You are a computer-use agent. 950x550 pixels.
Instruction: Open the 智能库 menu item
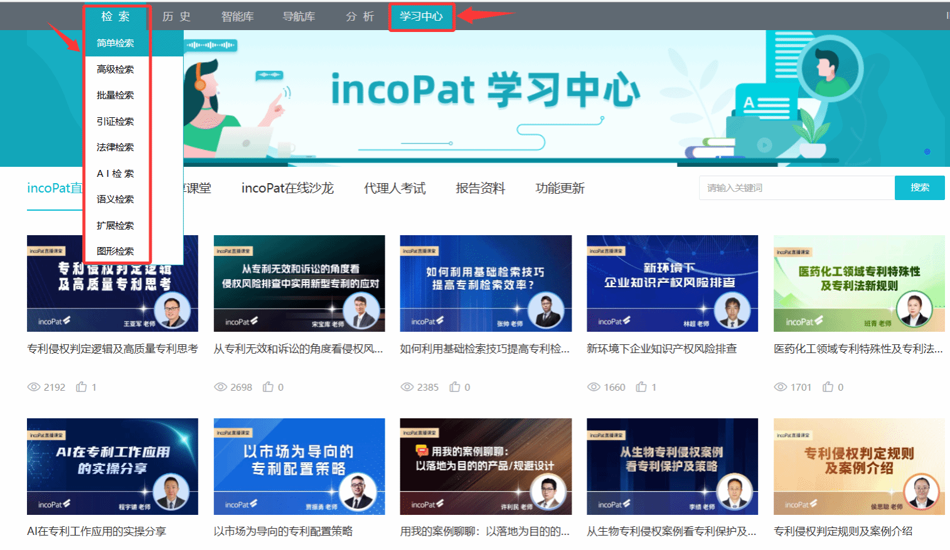(x=237, y=17)
